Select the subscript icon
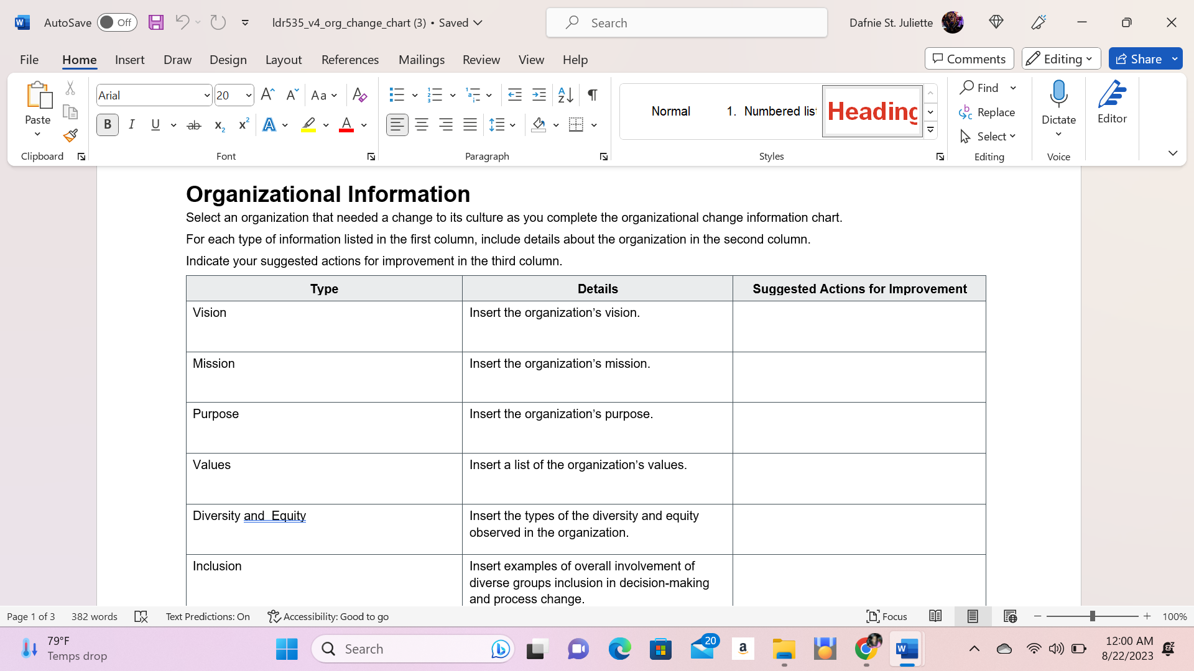The height and width of the screenshot is (671, 1194). point(218,125)
